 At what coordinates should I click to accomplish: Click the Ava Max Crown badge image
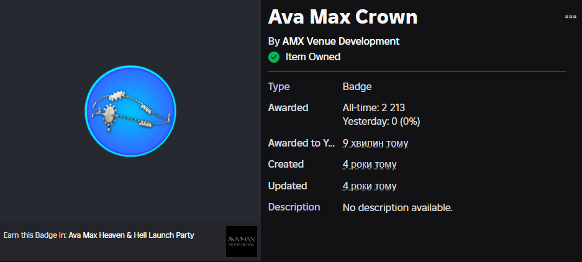pyautogui.click(x=130, y=112)
